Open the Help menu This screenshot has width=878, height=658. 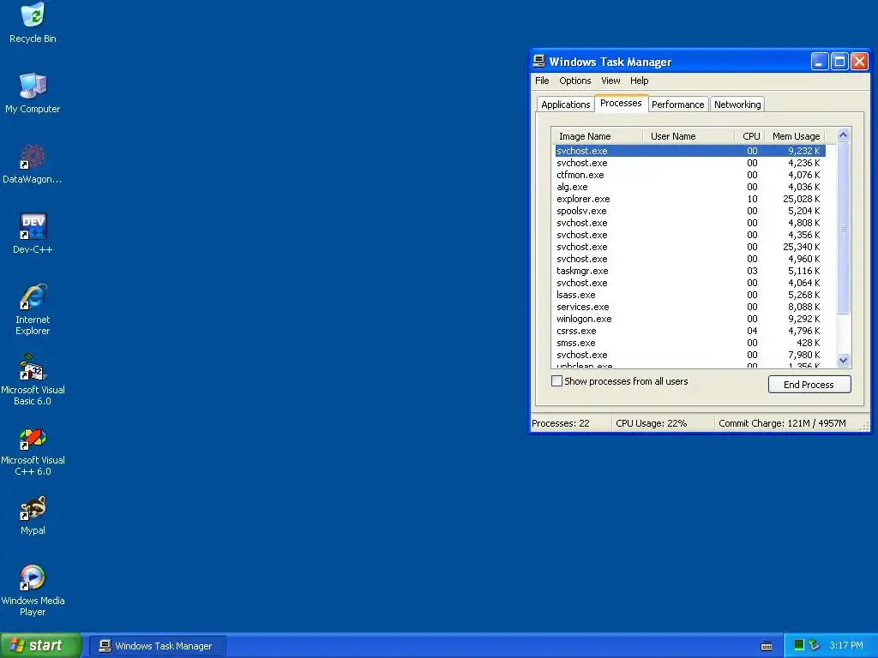(639, 81)
